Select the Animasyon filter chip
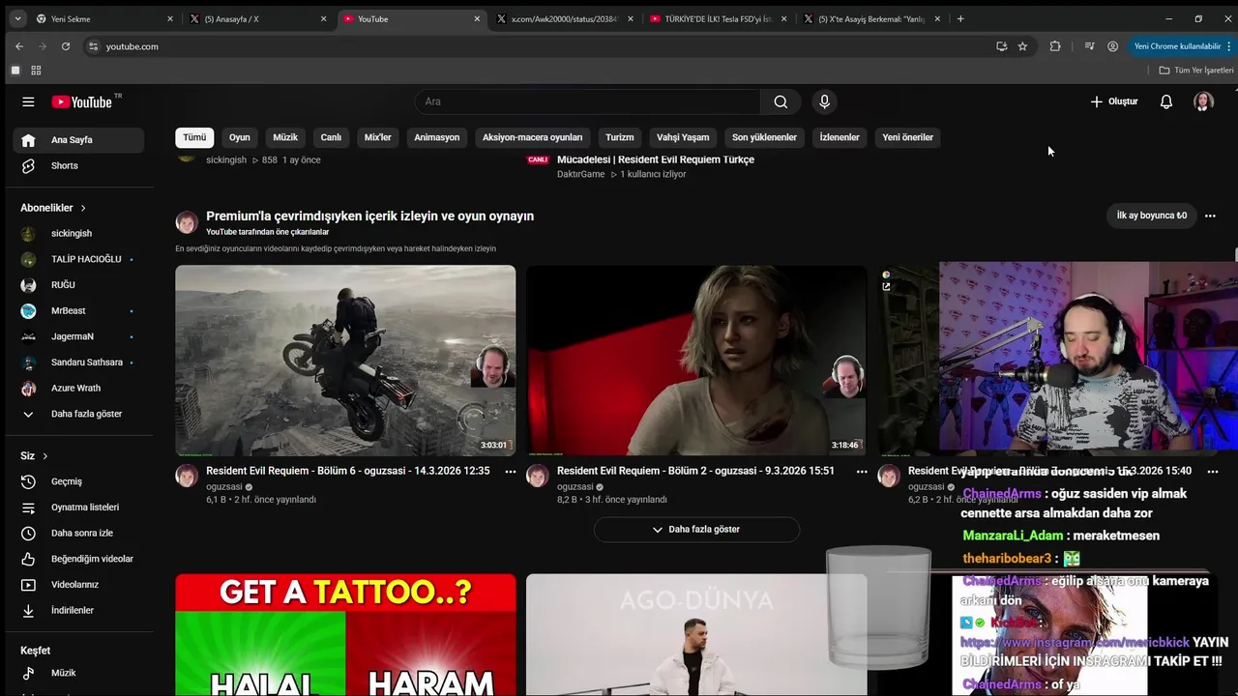This screenshot has height=696, width=1238. tap(437, 137)
